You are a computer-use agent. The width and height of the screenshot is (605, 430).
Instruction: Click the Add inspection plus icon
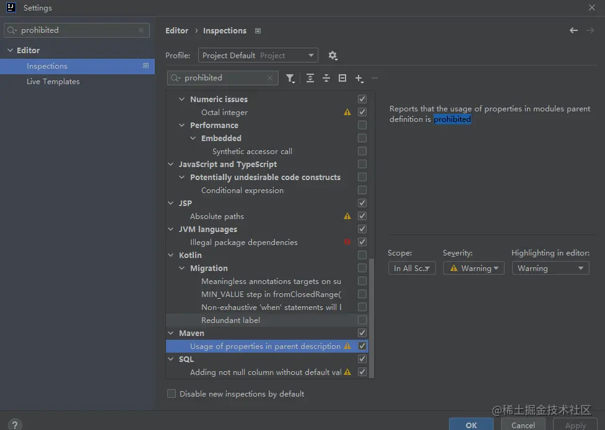[359, 79]
